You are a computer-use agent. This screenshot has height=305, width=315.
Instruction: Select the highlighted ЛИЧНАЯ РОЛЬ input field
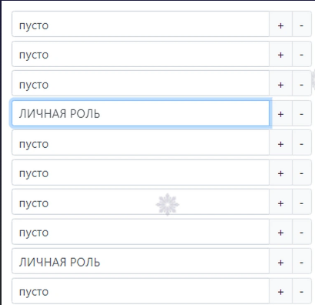tap(140, 113)
